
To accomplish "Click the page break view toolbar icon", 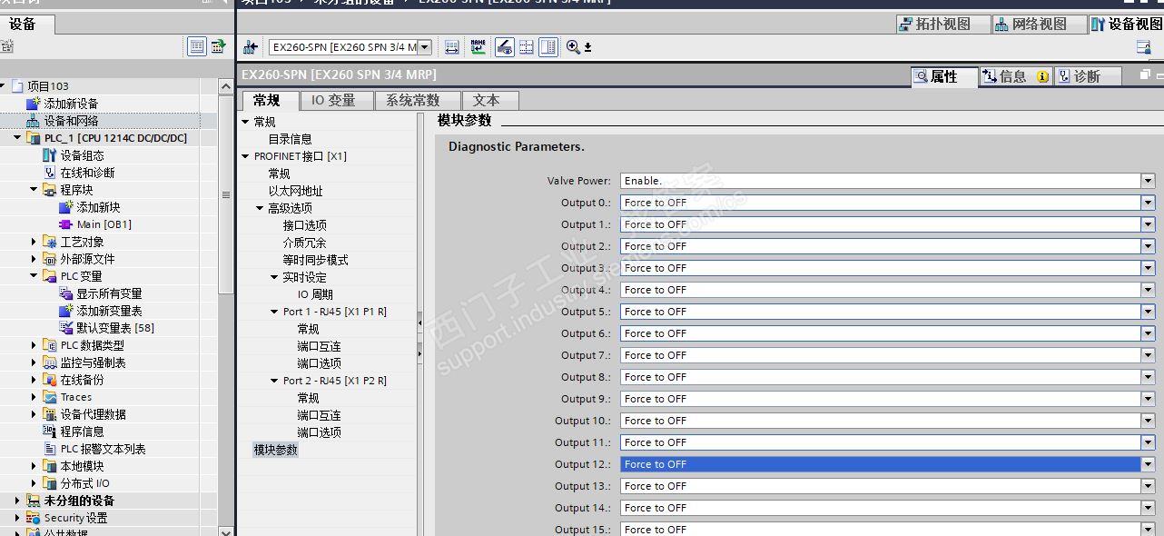I will click(x=548, y=46).
